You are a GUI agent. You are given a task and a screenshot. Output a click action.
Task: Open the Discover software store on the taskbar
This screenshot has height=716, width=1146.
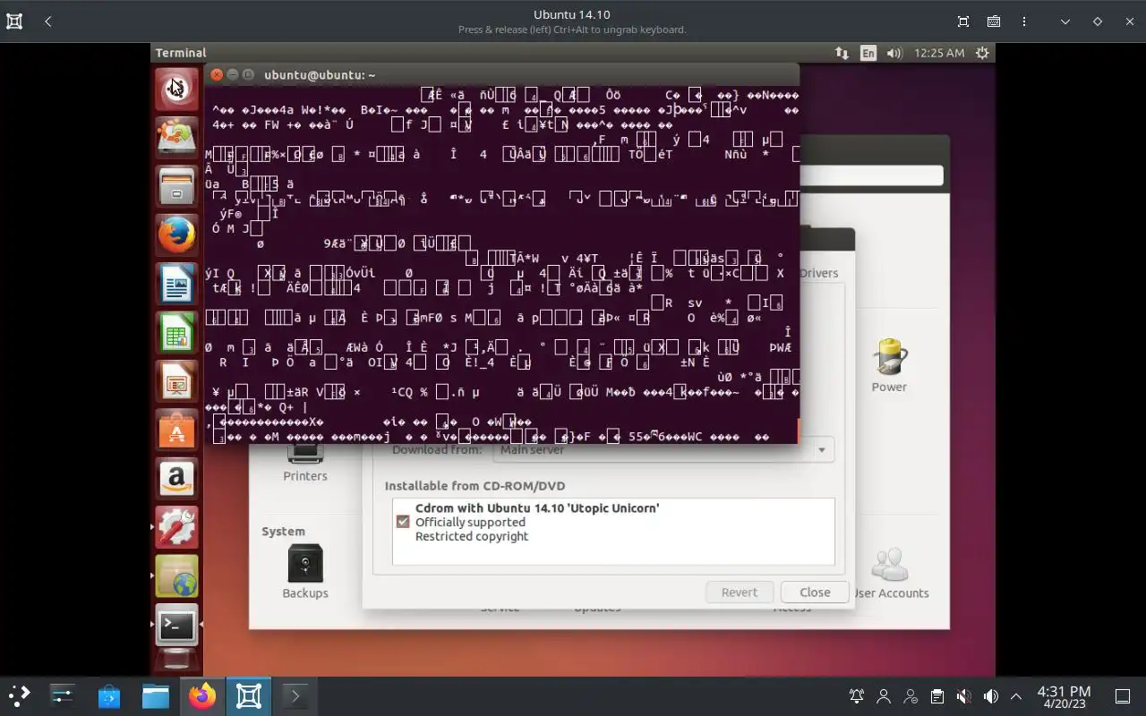click(109, 695)
